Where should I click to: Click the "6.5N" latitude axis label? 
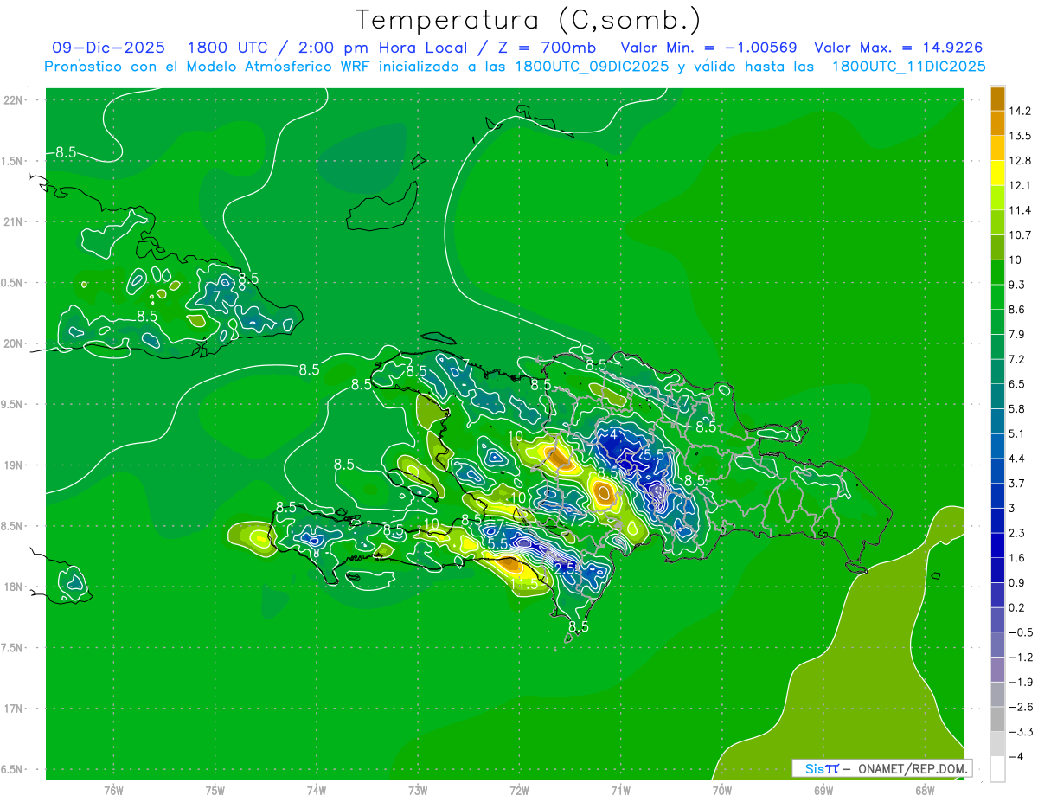point(13,769)
